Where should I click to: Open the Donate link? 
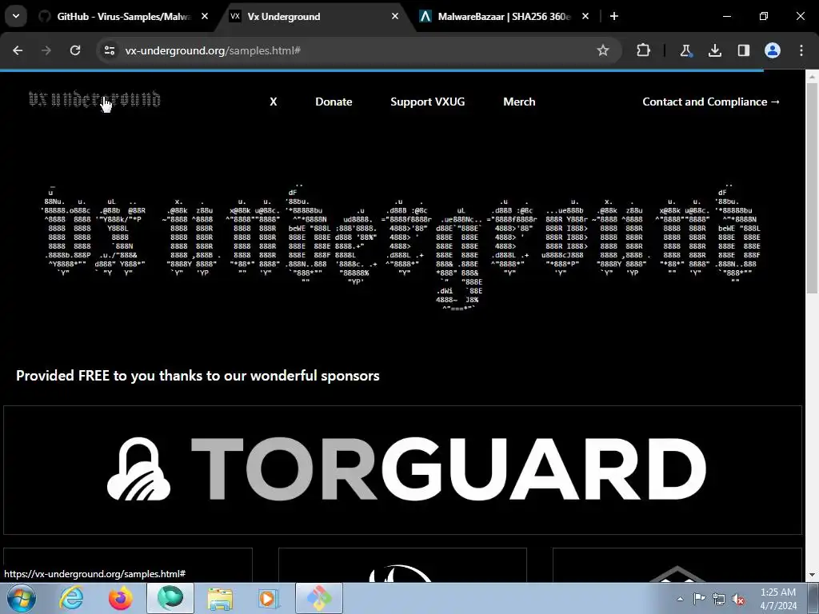click(x=334, y=102)
